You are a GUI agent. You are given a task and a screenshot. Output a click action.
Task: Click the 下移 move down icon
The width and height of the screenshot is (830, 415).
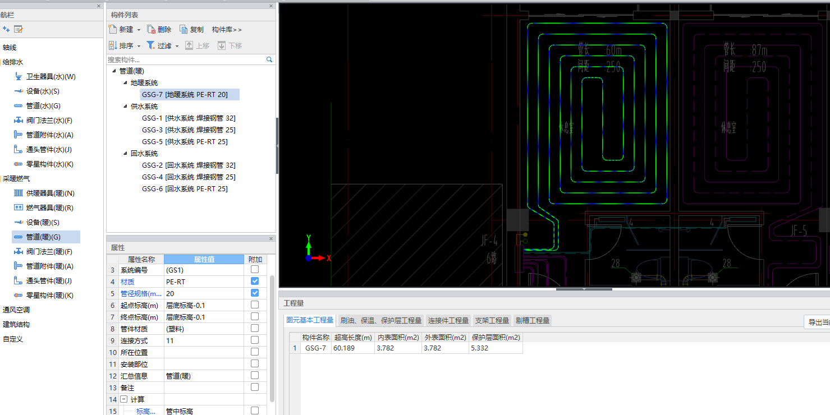[222, 45]
